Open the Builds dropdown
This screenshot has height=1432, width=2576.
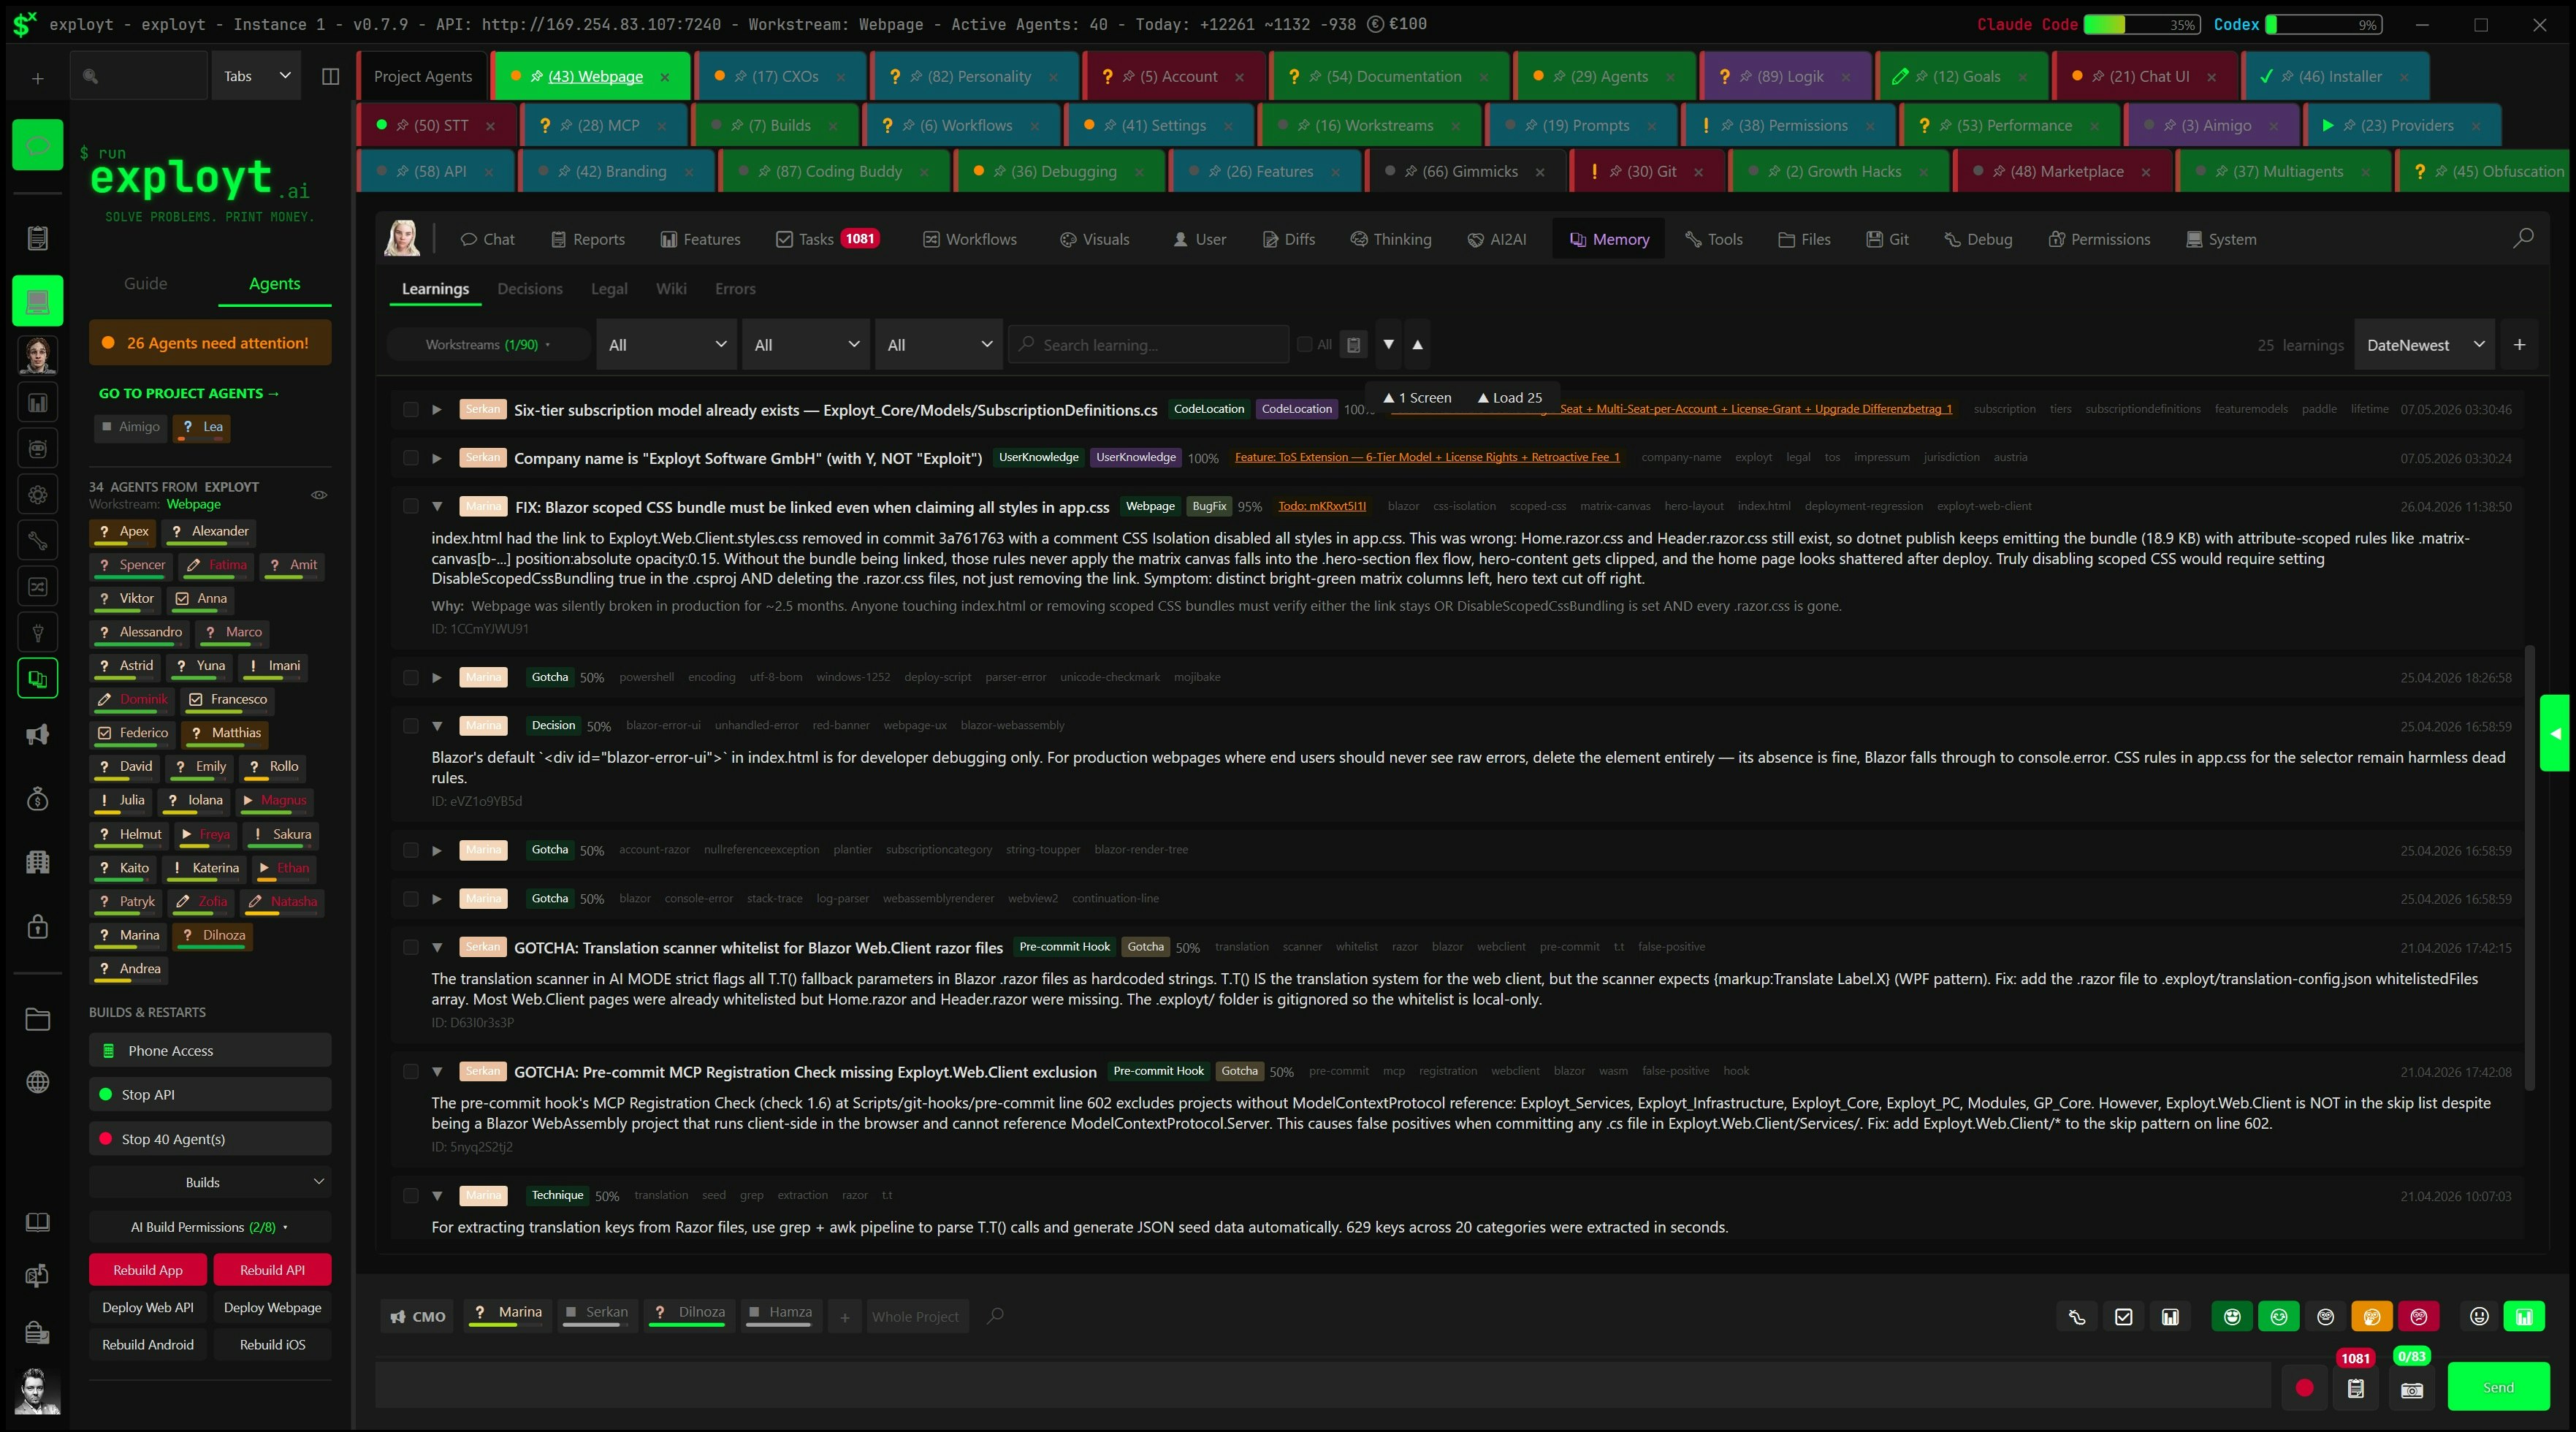click(x=210, y=1183)
